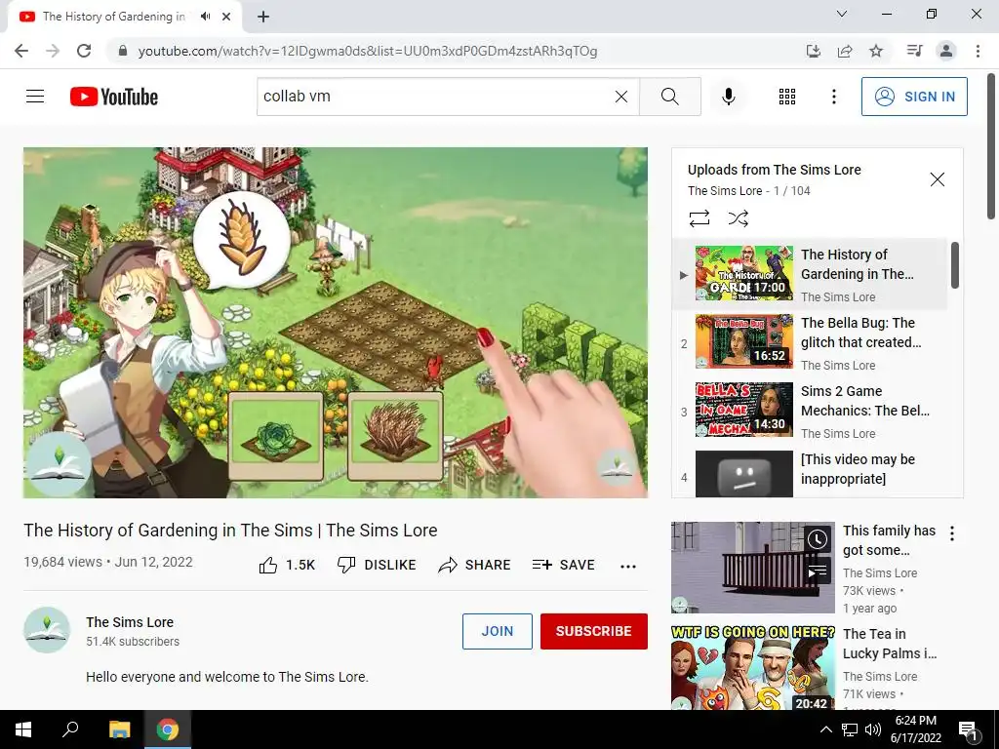Bookmark this tab with the star
Image resolution: width=999 pixels, height=749 pixels.
click(876, 51)
